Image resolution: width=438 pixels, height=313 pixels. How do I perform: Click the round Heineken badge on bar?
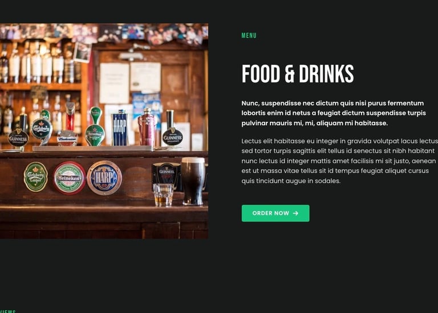coord(69,178)
